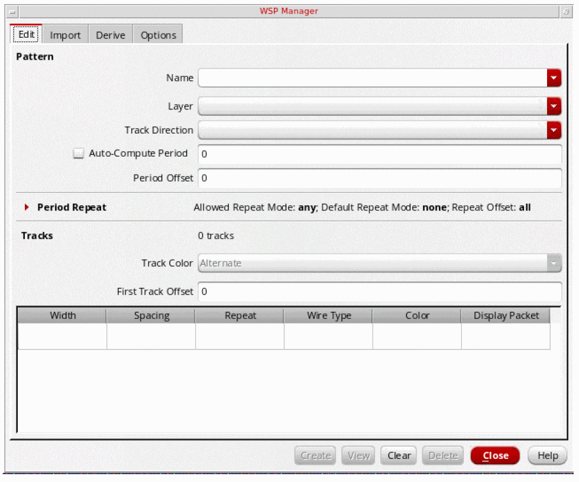
Task: Click the Pattern Name text field
Action: [372, 78]
